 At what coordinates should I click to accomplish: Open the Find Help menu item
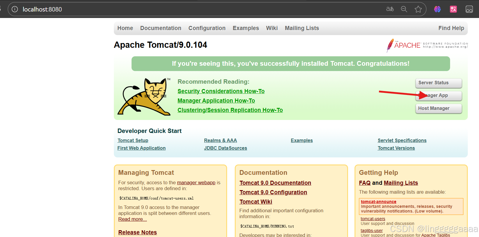tap(451, 28)
